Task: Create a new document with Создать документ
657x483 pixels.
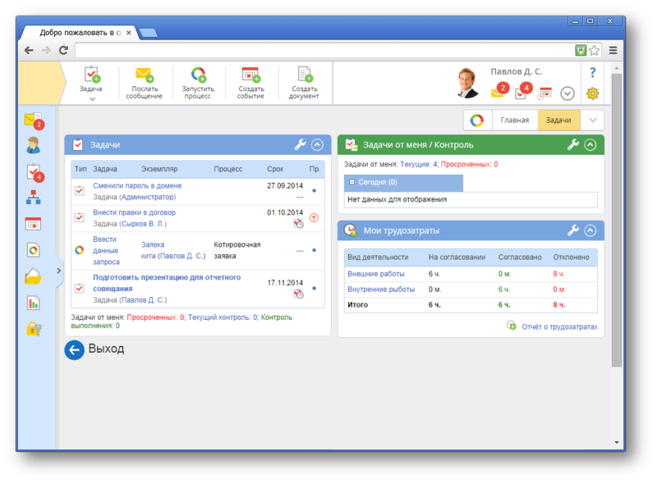Action: pyautogui.click(x=305, y=75)
